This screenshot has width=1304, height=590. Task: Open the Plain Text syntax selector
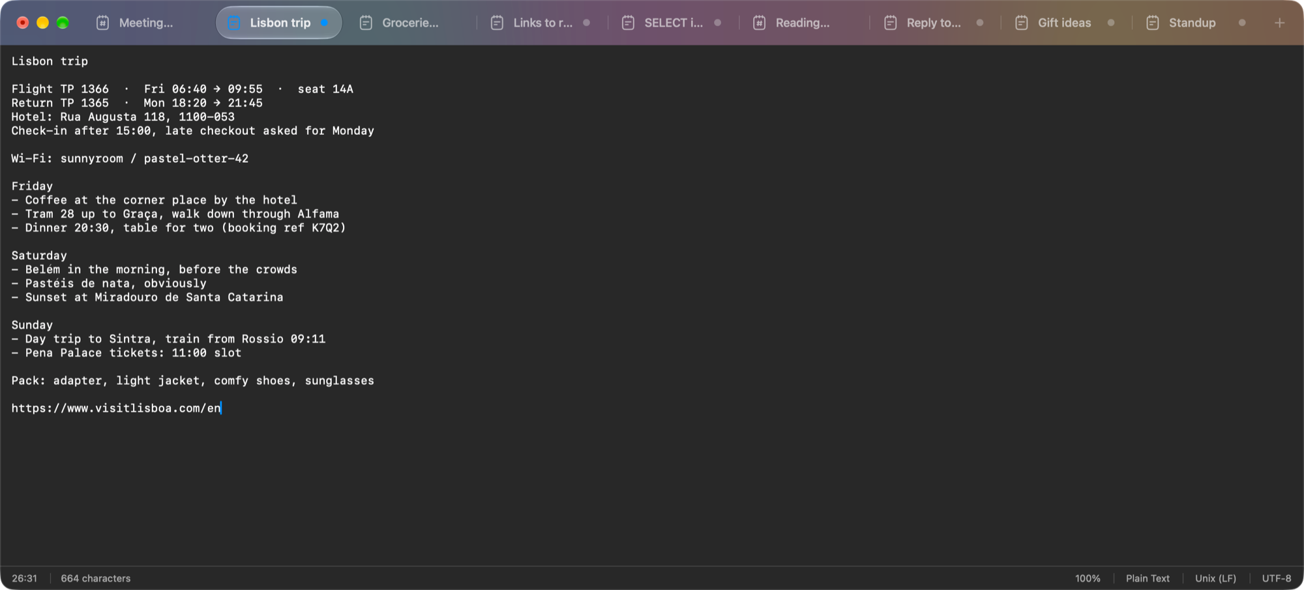[x=1148, y=578]
